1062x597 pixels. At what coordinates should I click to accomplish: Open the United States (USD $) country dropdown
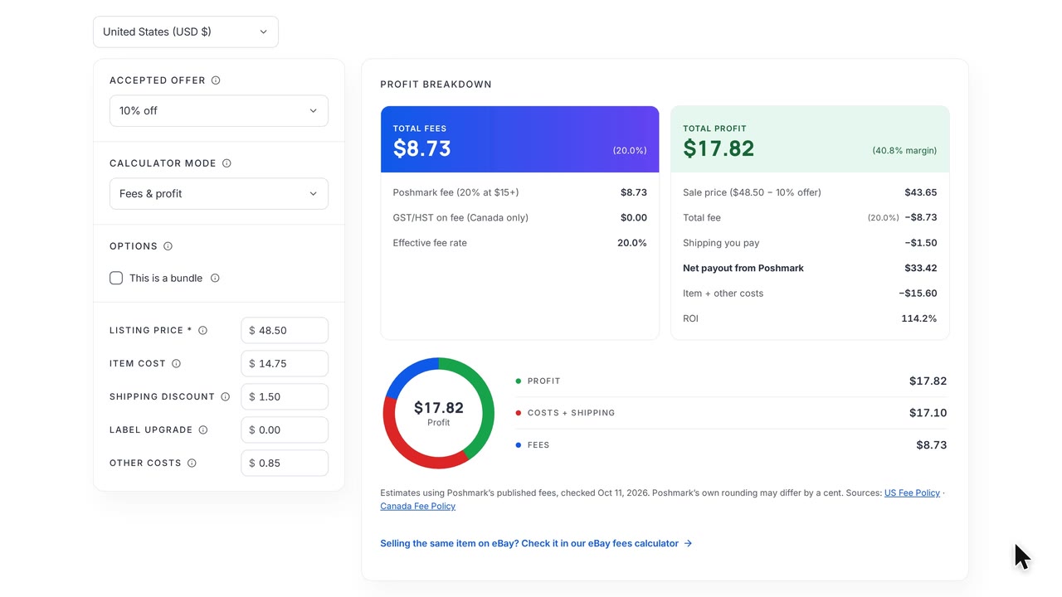click(186, 32)
